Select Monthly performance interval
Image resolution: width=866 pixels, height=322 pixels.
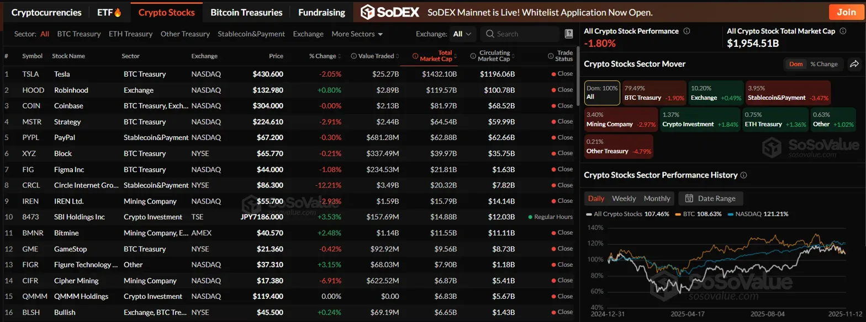click(657, 198)
